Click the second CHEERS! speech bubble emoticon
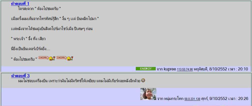This screenshot has width=252, height=106. coord(61,58)
